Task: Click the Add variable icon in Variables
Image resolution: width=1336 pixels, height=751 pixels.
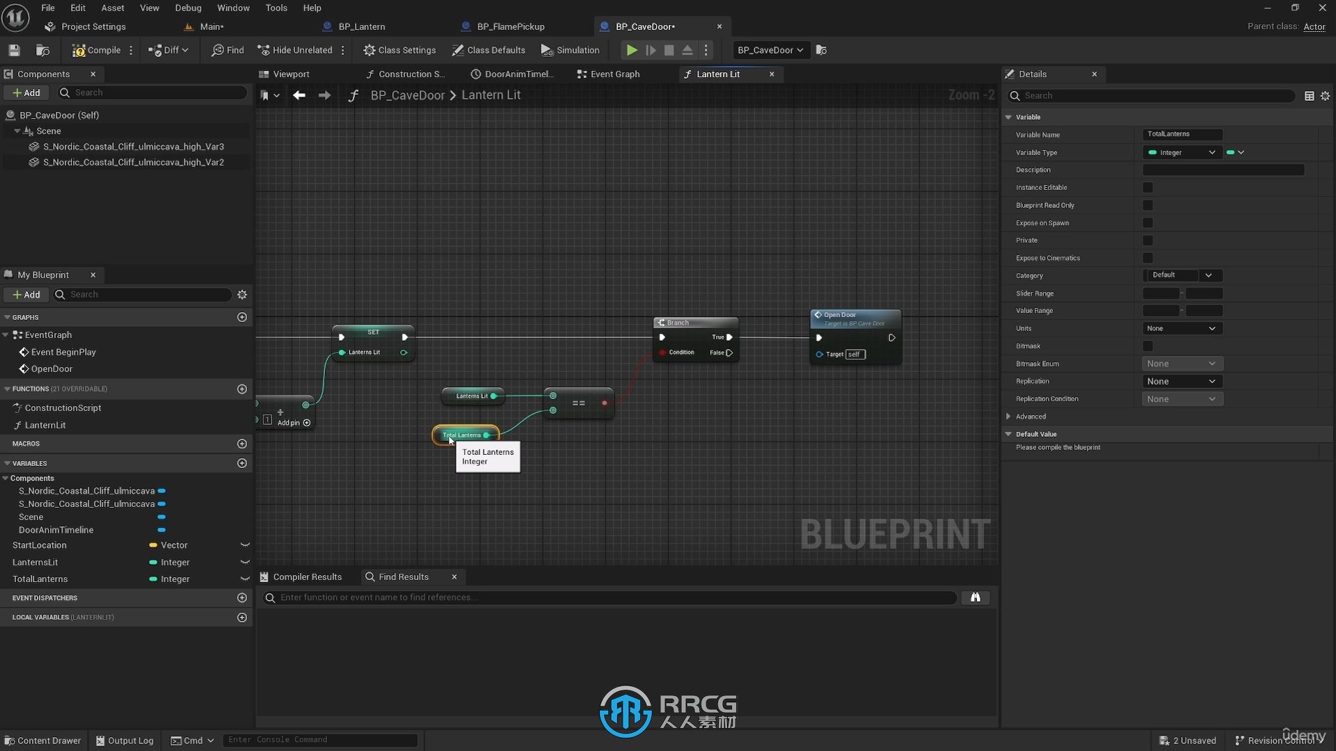Action: [x=242, y=462]
